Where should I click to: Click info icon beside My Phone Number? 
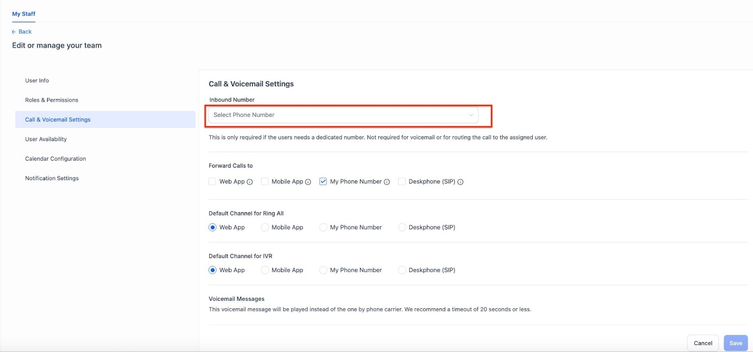pos(387,182)
